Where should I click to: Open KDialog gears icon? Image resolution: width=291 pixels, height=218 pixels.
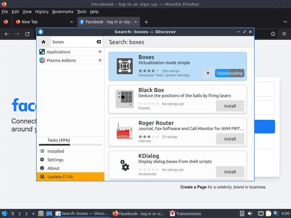pos(125,165)
